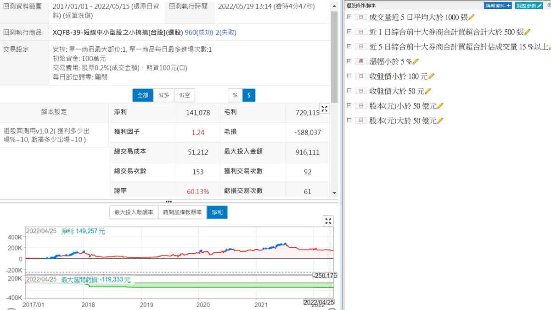This screenshot has width=551, height=310.
Task: Click the pencil icon next to 成交量近 5 日平均大於 1000 張
Action: tap(472, 17)
